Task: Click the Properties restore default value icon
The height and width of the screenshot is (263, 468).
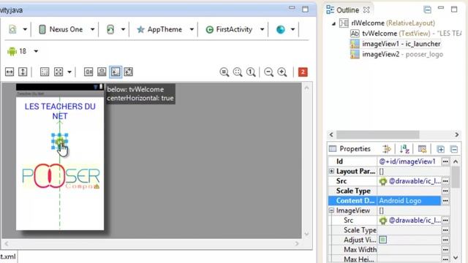Action: pyautogui.click(x=422, y=149)
